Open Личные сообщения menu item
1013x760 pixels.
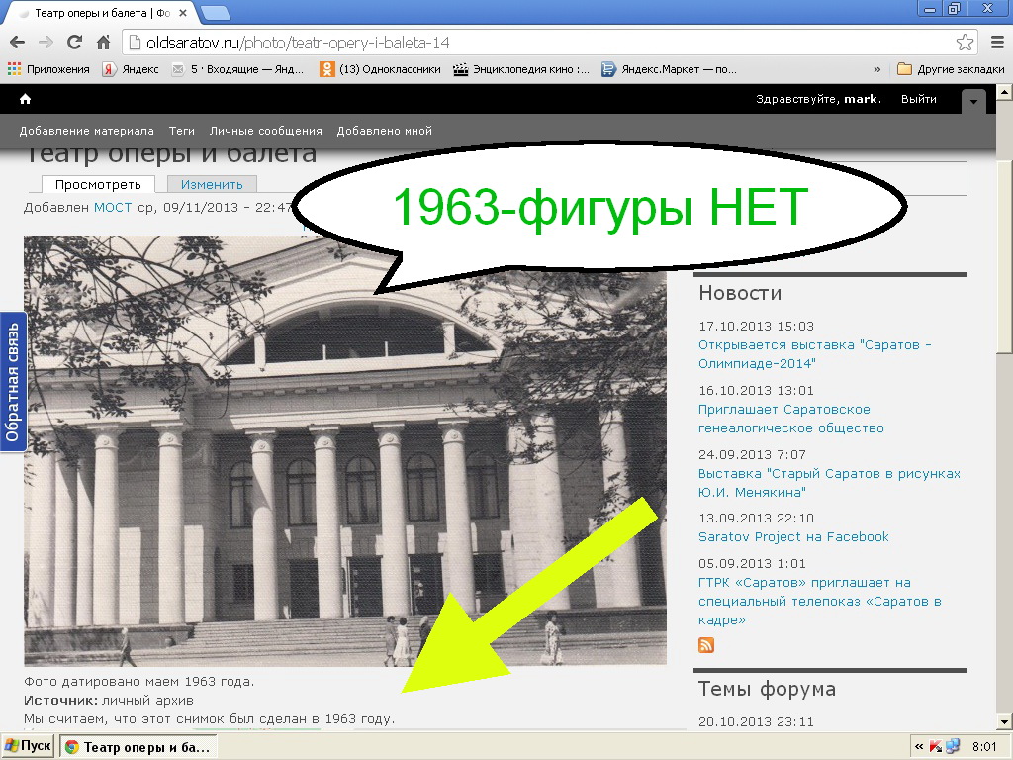pyautogui.click(x=265, y=131)
